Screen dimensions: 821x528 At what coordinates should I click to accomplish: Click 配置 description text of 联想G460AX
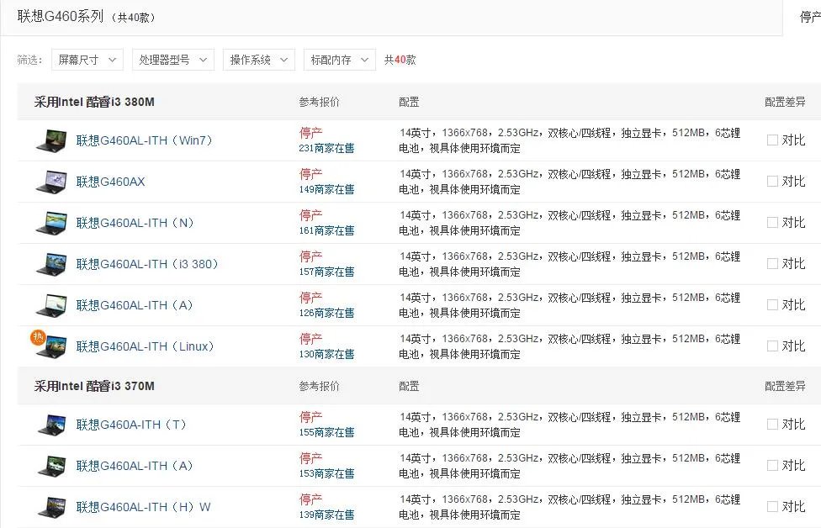(x=569, y=182)
